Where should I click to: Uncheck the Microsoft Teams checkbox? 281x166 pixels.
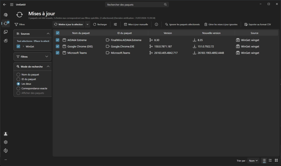58,53
